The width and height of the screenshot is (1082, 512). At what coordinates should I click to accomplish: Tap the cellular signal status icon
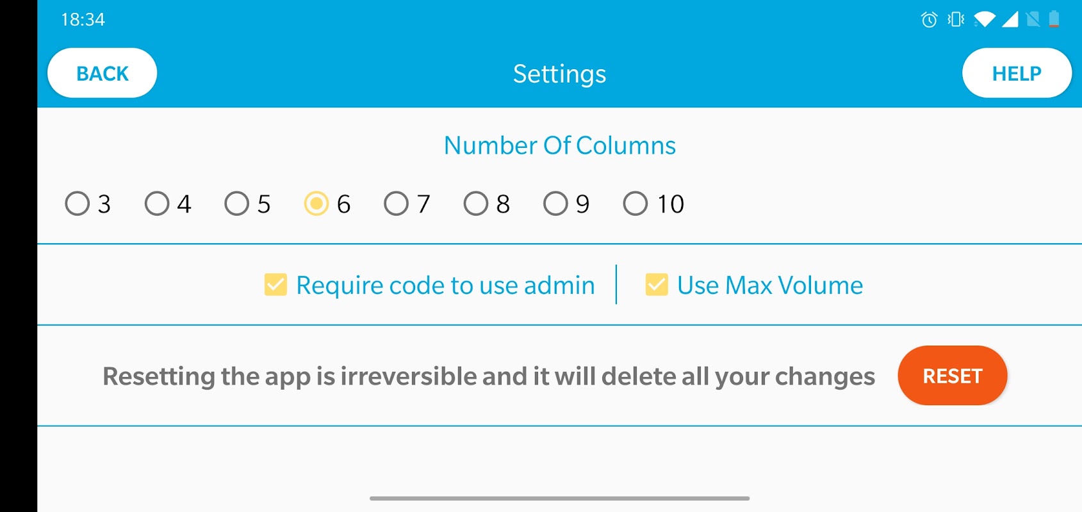click(1010, 20)
